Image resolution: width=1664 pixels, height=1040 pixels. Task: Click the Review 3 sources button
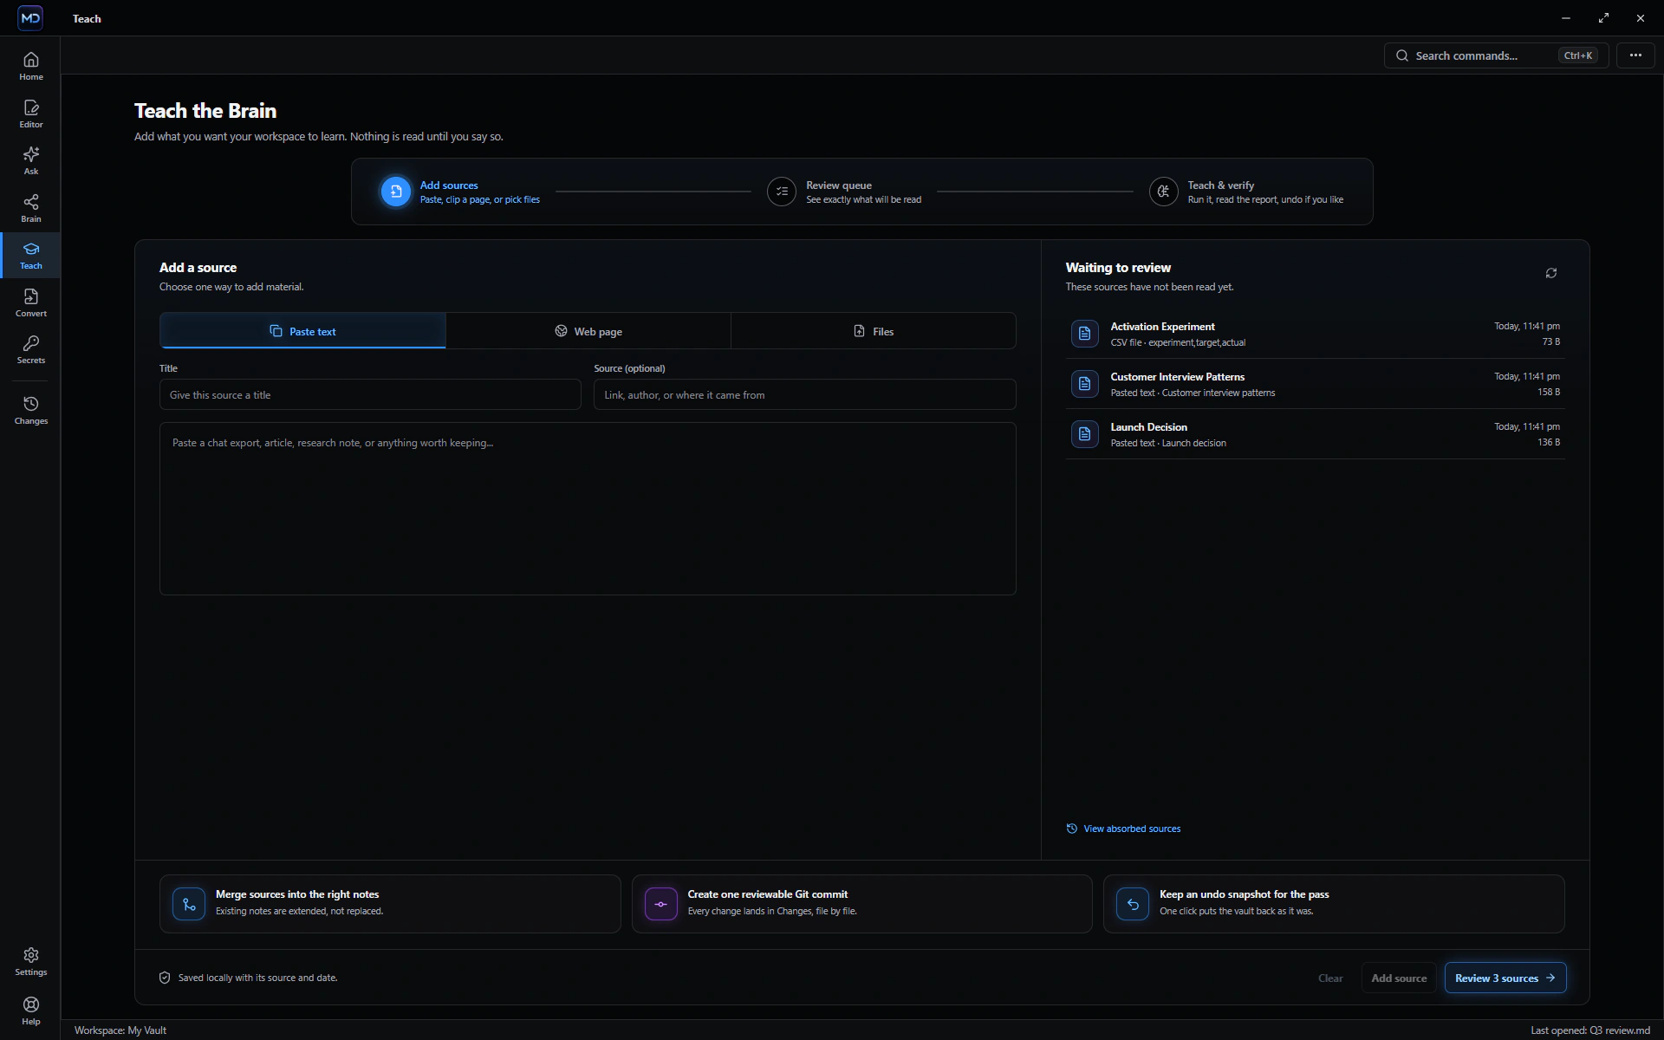(1505, 978)
